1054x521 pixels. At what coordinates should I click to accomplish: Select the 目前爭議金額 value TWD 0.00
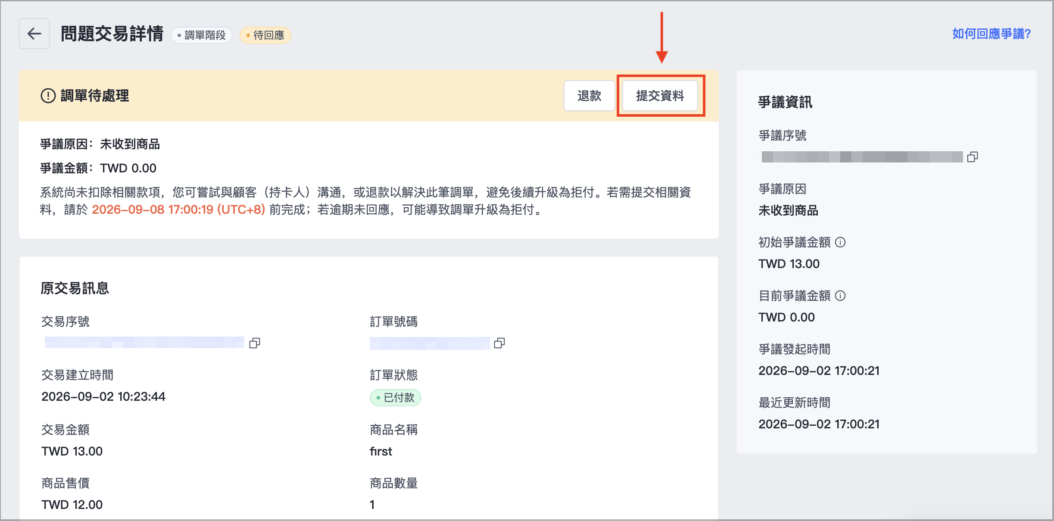click(x=787, y=317)
